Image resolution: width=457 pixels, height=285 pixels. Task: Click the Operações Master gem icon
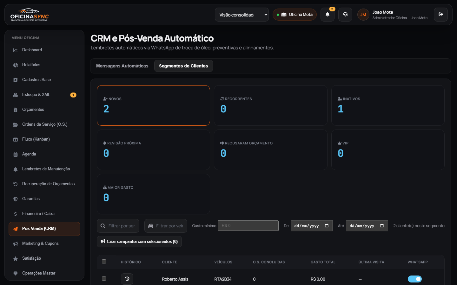click(16, 273)
